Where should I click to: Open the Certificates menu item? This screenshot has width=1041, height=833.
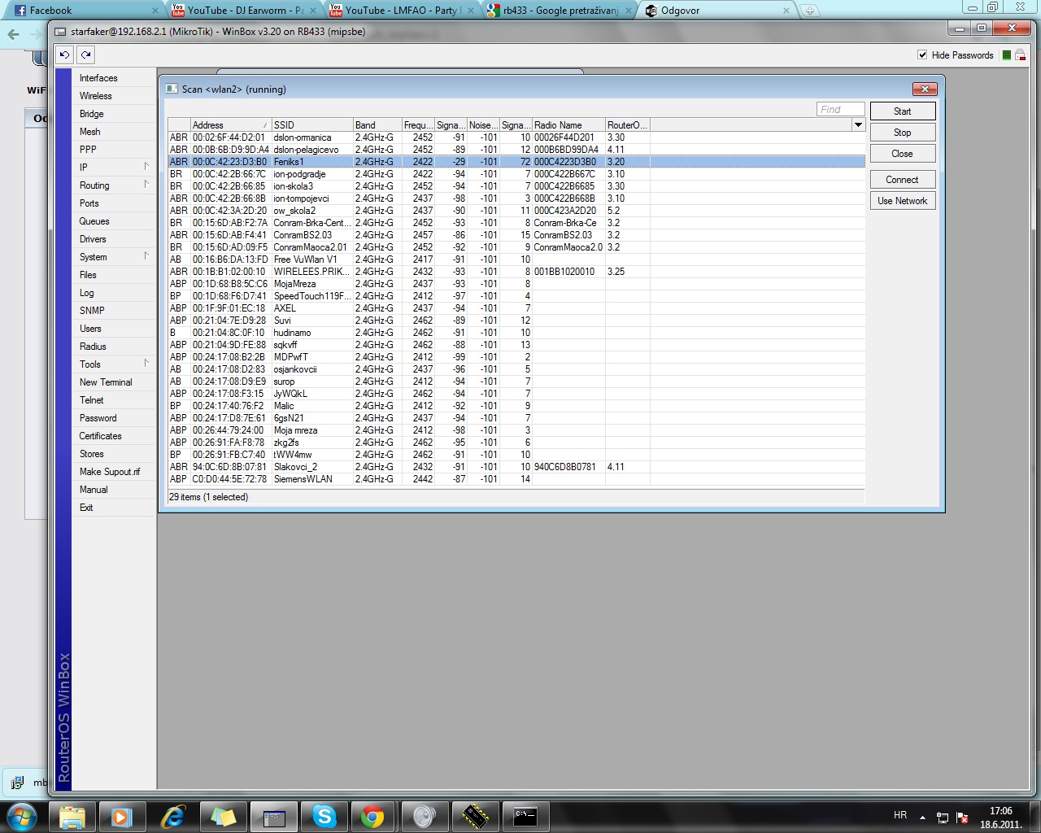click(101, 436)
